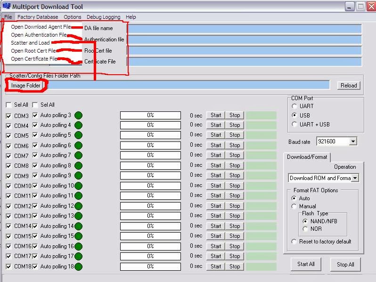Uncheck the COM3 checkbox
The image size is (376, 282).
(8, 116)
